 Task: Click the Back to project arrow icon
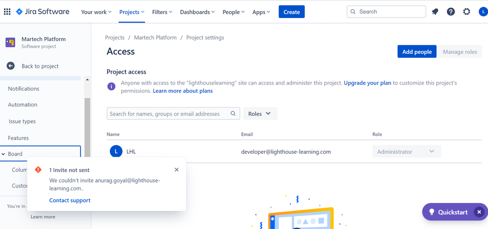pyautogui.click(x=11, y=66)
